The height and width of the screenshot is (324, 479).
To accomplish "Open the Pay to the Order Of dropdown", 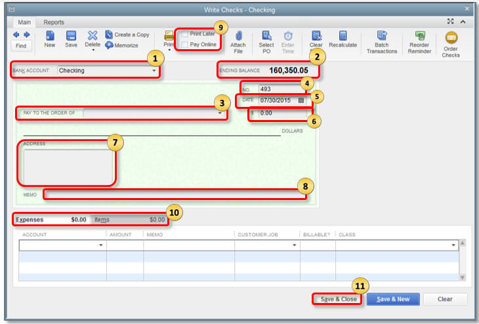I will (x=220, y=113).
